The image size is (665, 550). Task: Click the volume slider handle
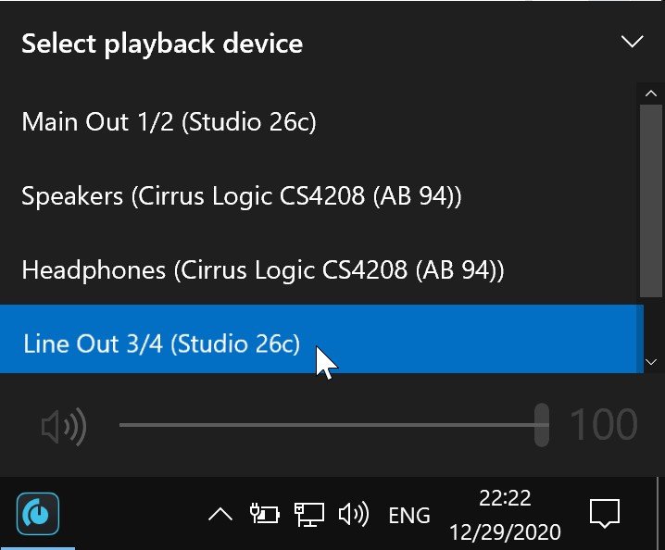point(542,424)
